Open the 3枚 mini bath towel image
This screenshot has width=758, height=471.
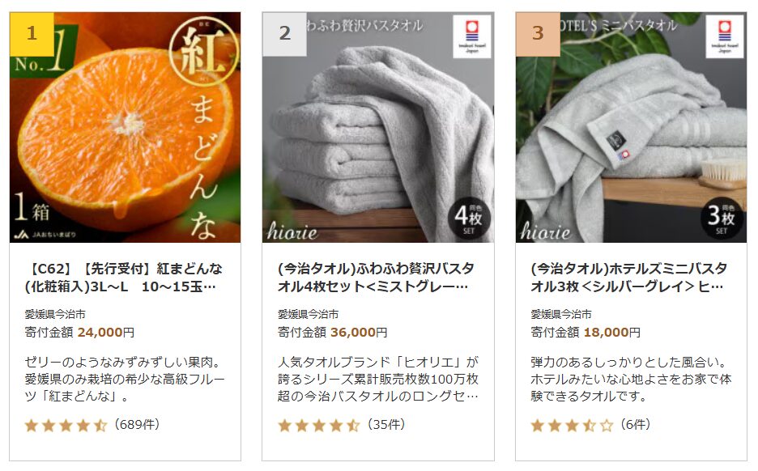[x=631, y=127]
